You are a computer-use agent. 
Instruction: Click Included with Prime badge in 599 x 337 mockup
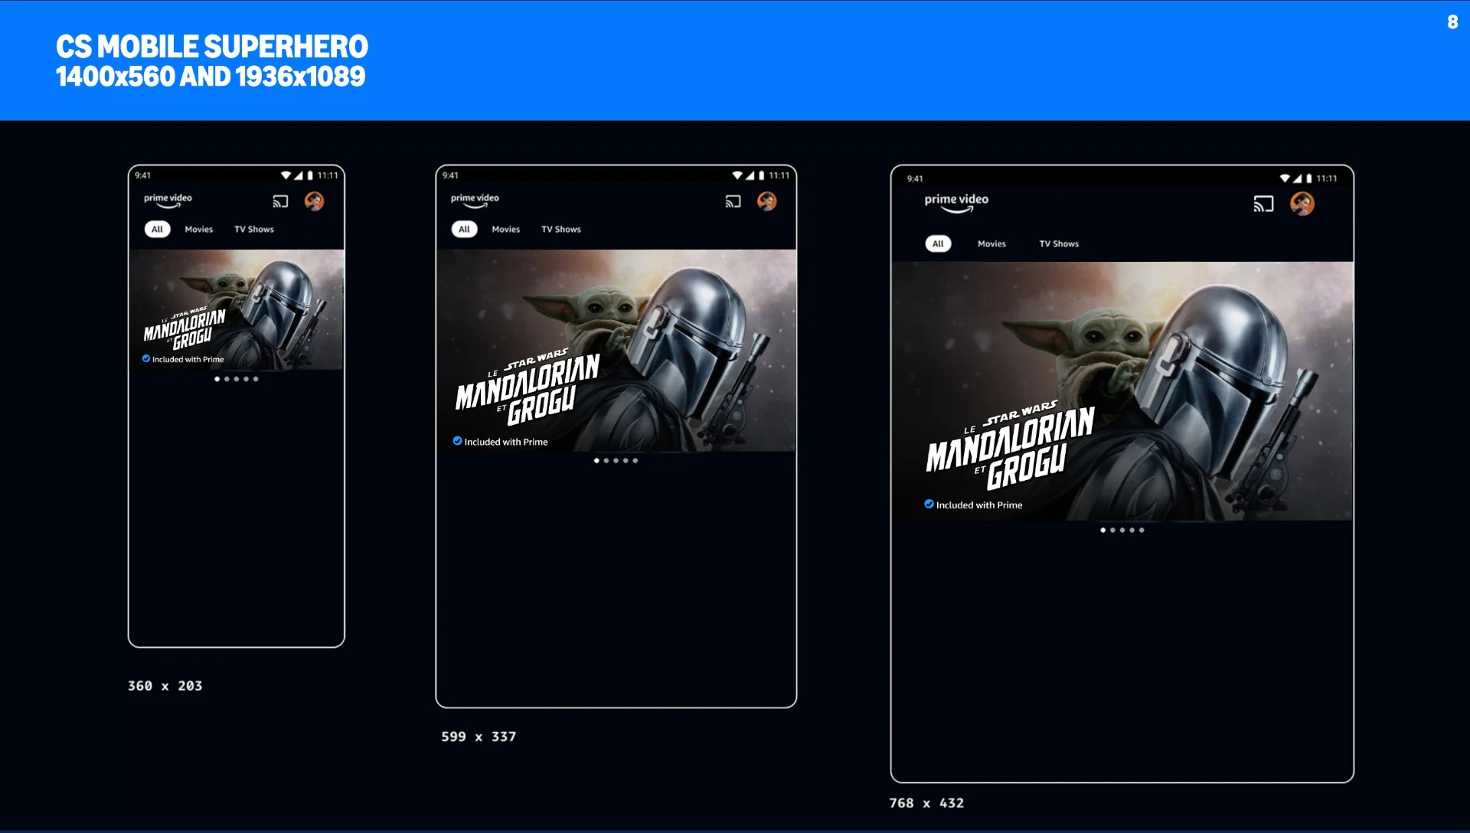click(500, 442)
